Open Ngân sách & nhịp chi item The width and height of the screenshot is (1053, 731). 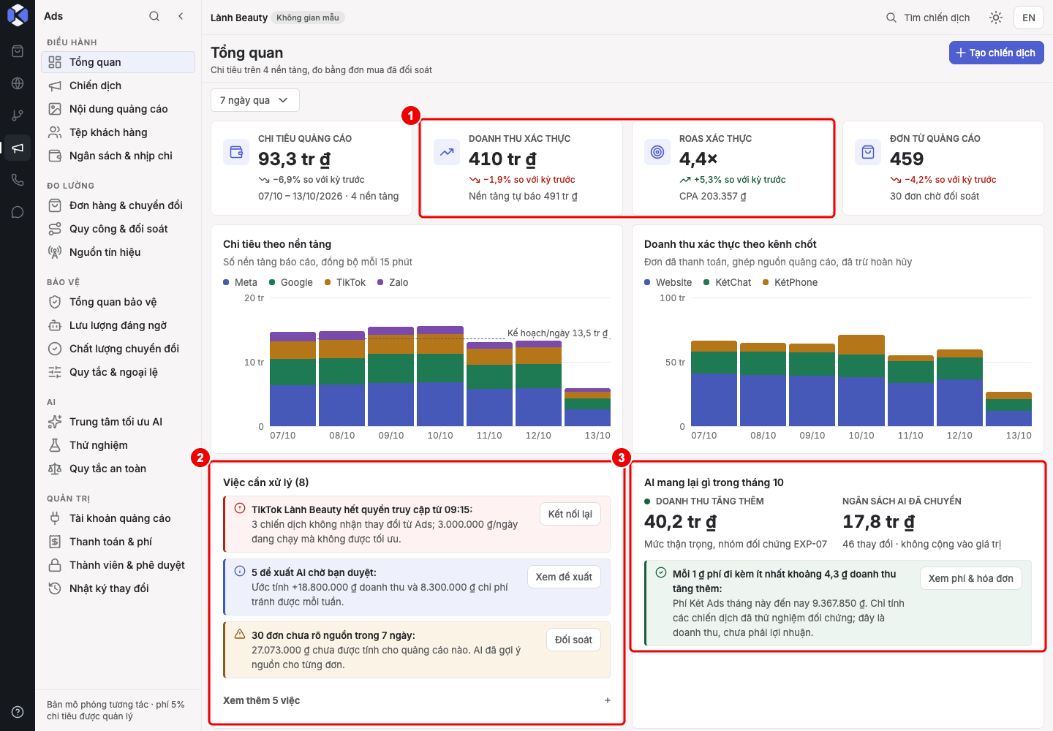click(x=118, y=156)
